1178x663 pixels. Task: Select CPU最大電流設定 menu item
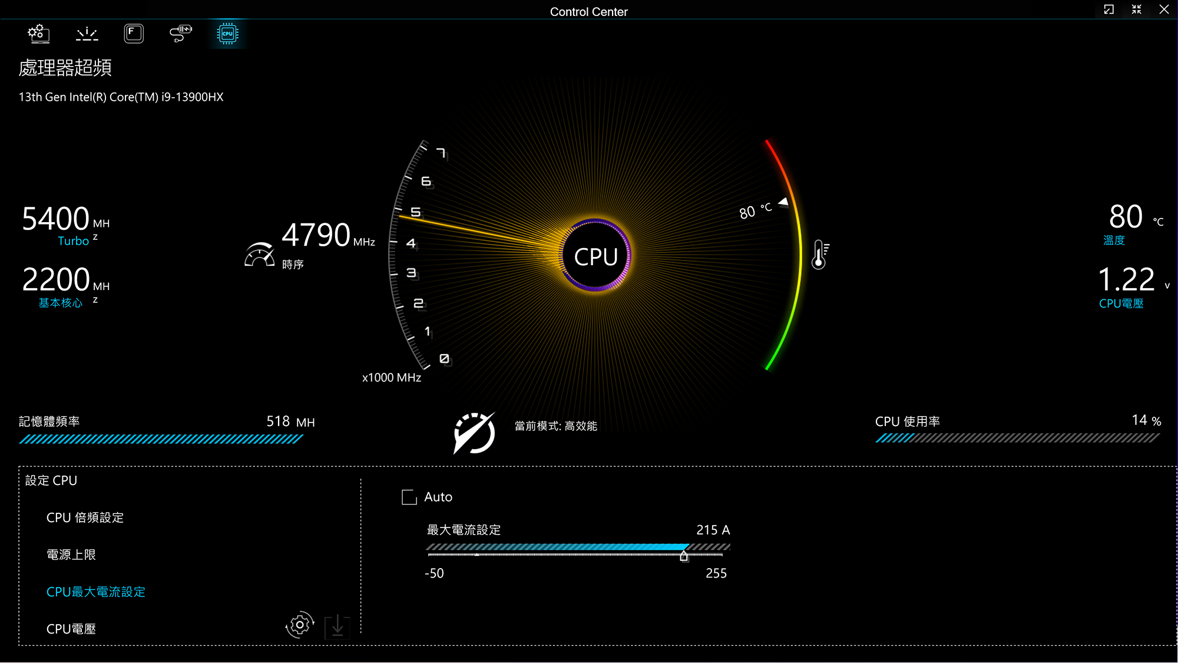[95, 592]
